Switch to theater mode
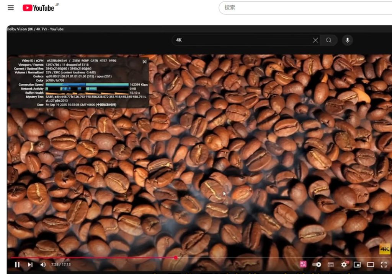 [x=371, y=264]
